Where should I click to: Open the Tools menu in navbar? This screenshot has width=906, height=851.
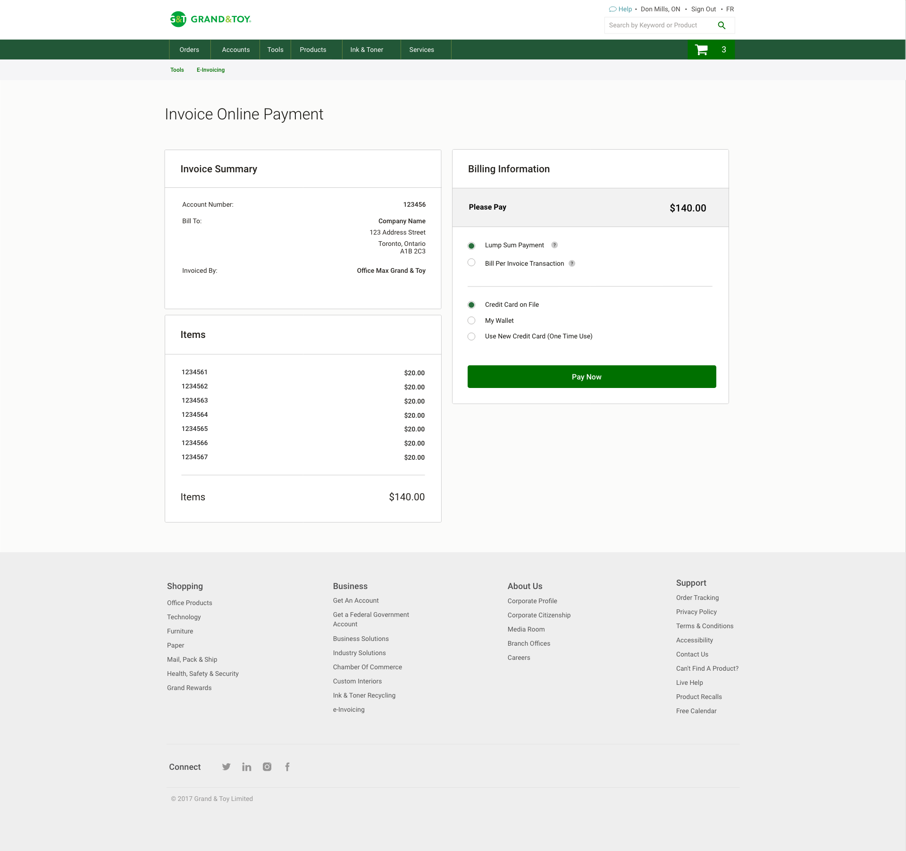point(276,50)
